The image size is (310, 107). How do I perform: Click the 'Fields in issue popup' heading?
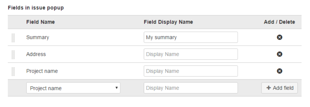click(x=36, y=8)
